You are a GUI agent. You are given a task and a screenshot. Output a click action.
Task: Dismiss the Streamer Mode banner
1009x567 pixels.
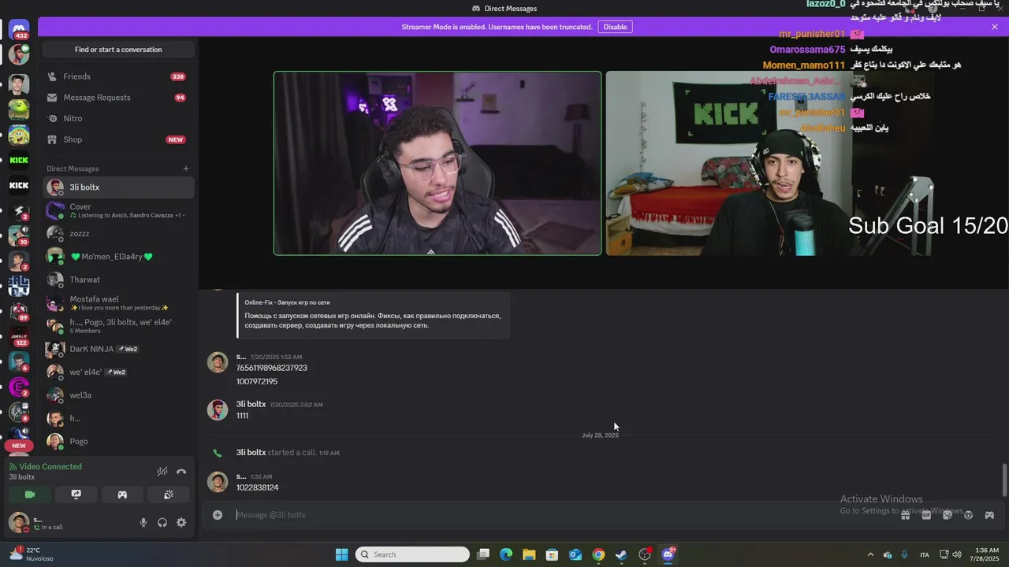(995, 27)
